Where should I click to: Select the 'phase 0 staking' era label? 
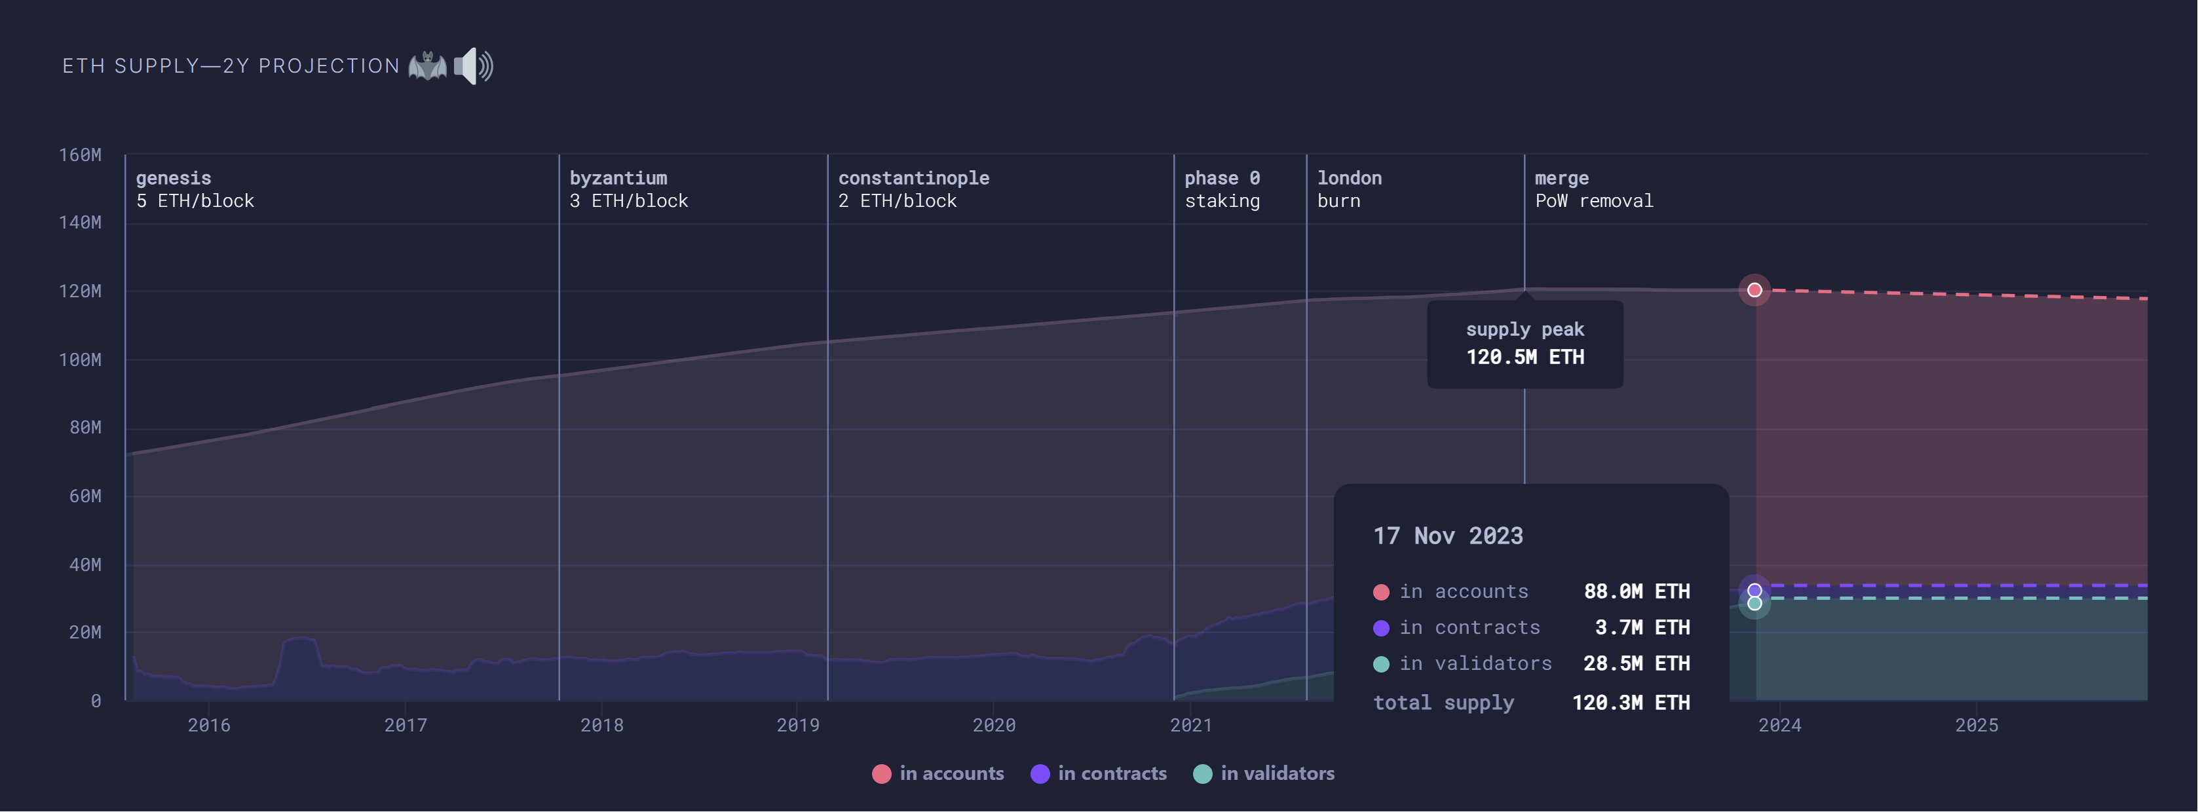1222,189
